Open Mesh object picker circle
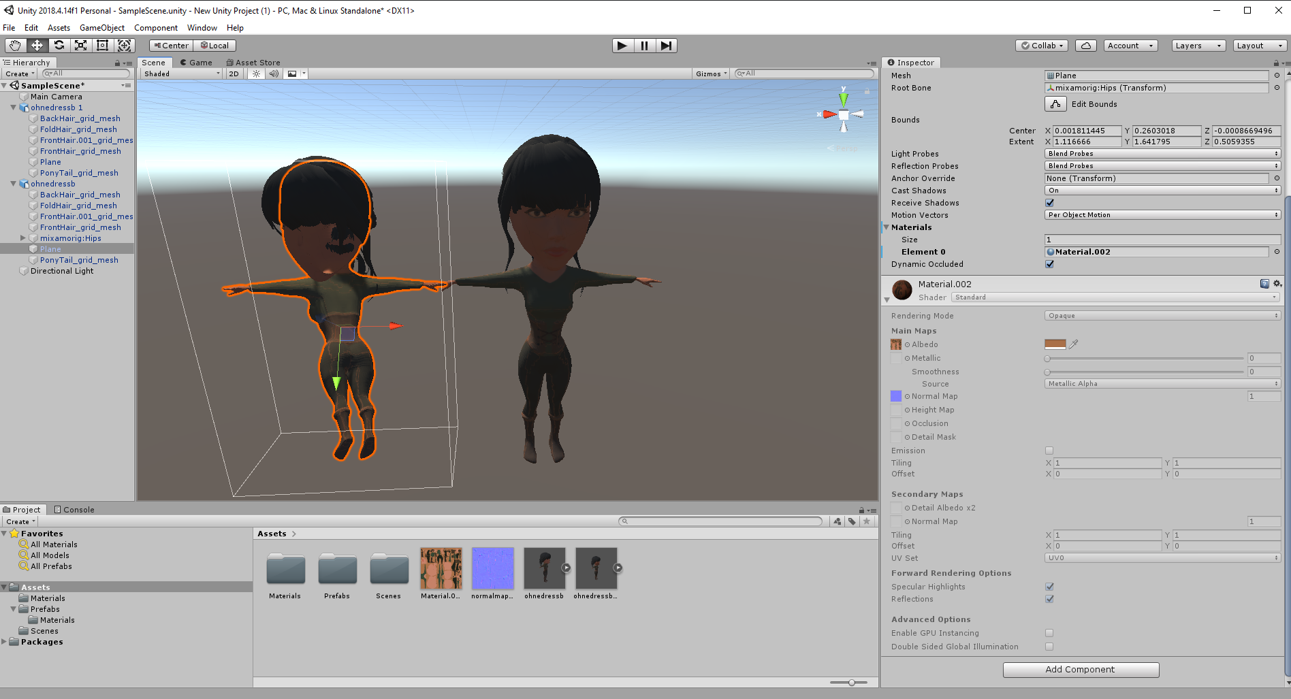 (1277, 76)
